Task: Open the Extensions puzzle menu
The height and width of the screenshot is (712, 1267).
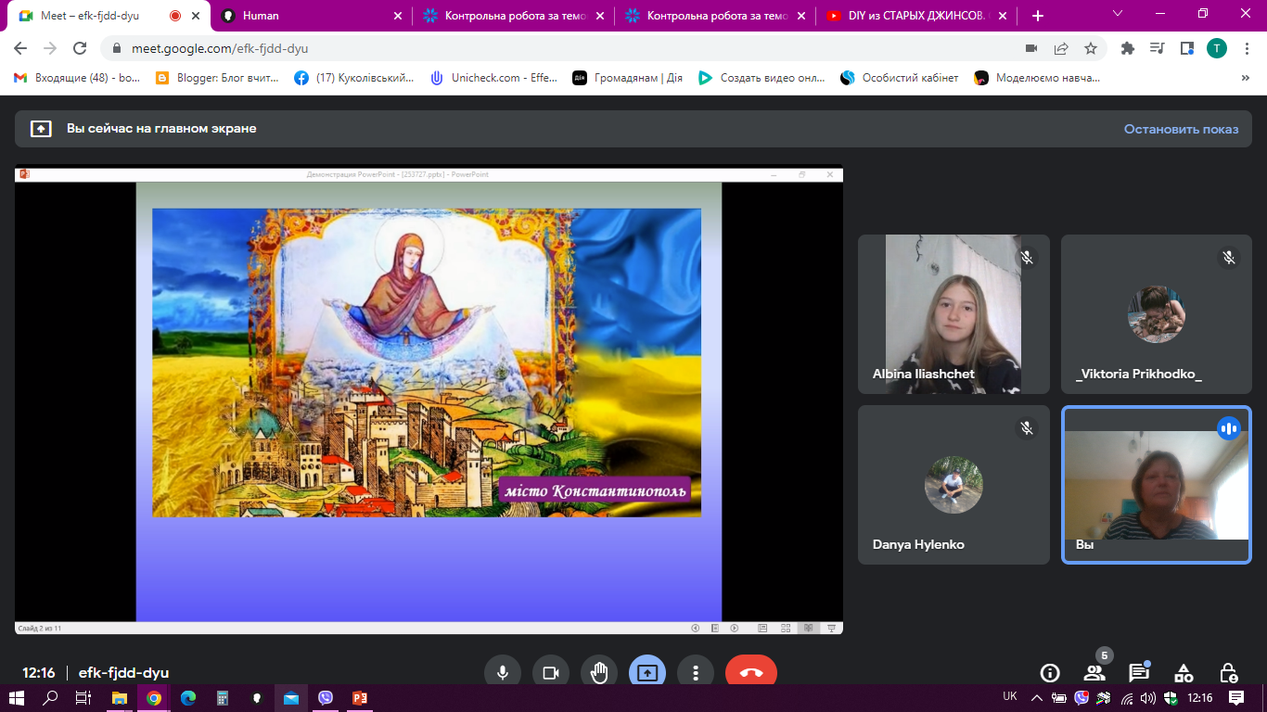Action: pos(1128,48)
